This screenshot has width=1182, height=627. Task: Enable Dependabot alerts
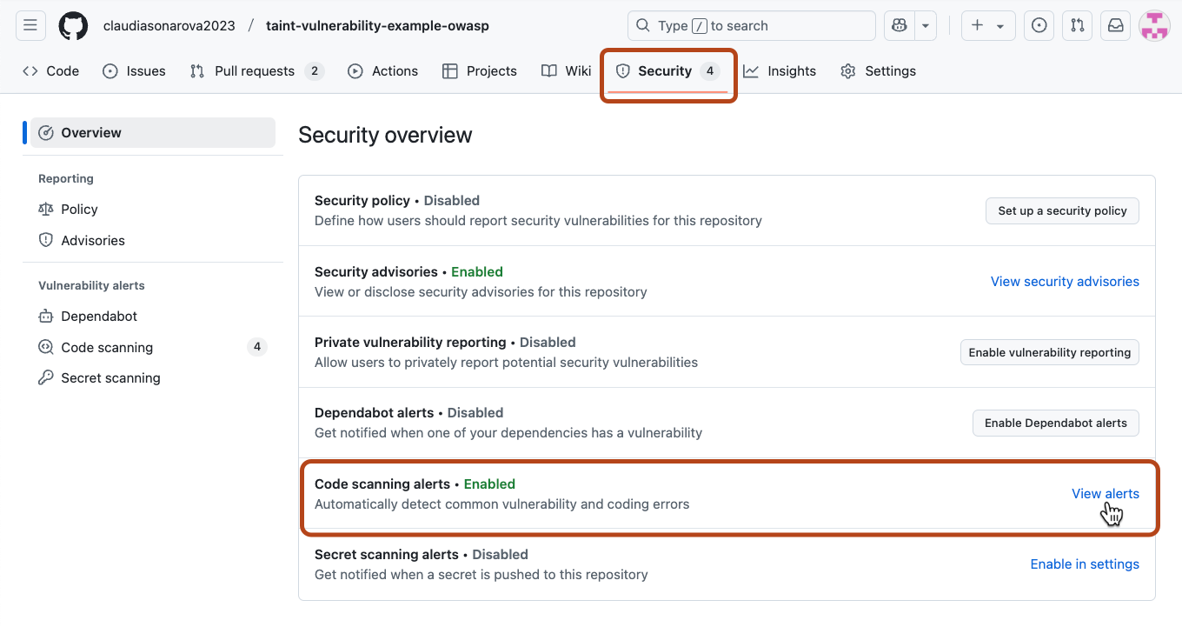point(1055,423)
